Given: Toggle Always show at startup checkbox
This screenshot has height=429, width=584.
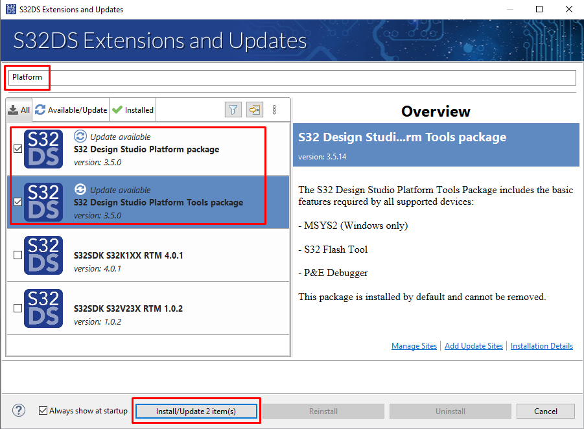Looking at the screenshot, I should (x=43, y=410).
